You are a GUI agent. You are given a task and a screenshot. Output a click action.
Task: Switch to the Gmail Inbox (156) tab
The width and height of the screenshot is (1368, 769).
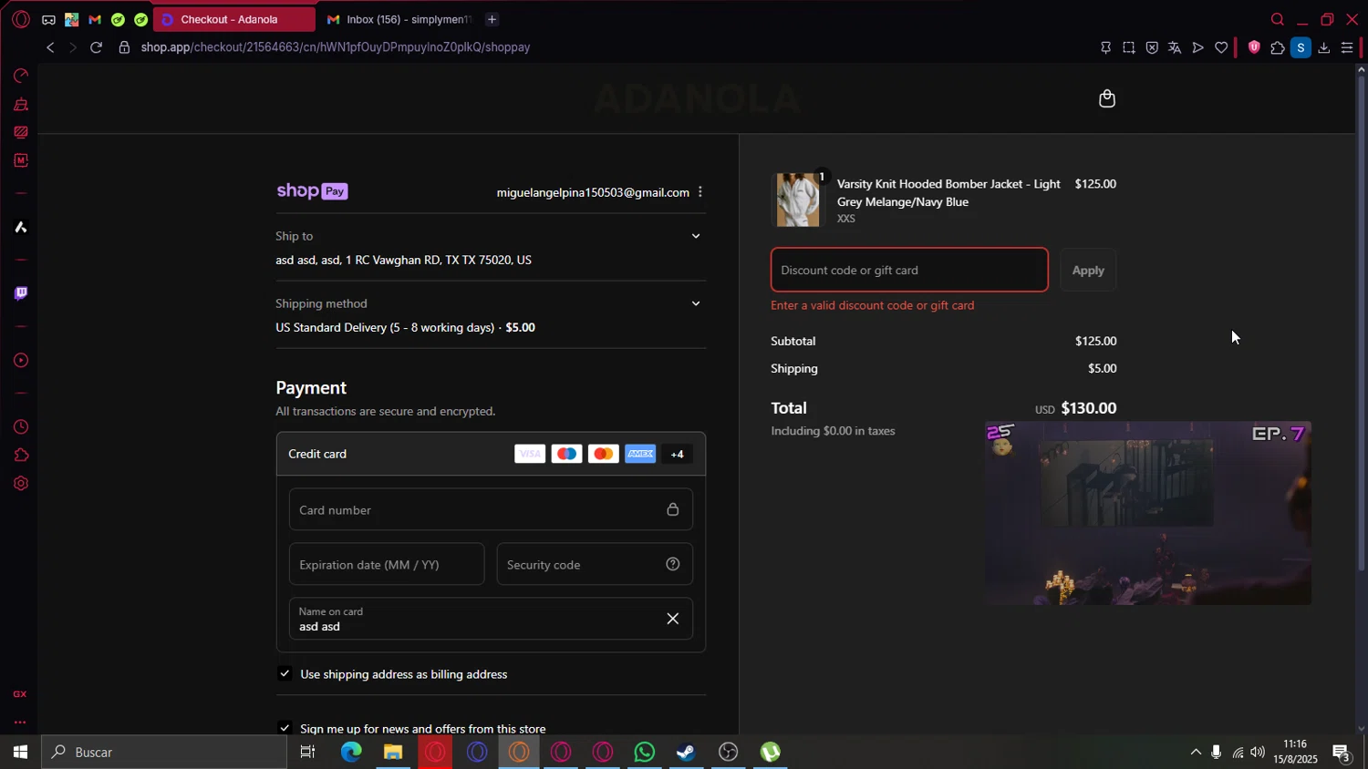point(399,19)
